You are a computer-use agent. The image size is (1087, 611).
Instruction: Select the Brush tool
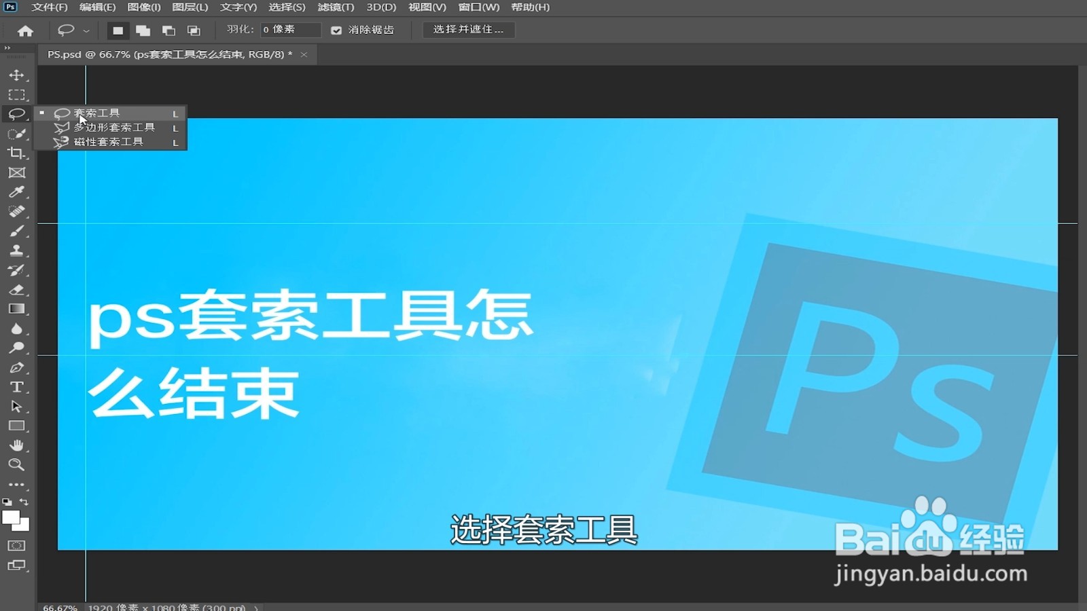(17, 232)
